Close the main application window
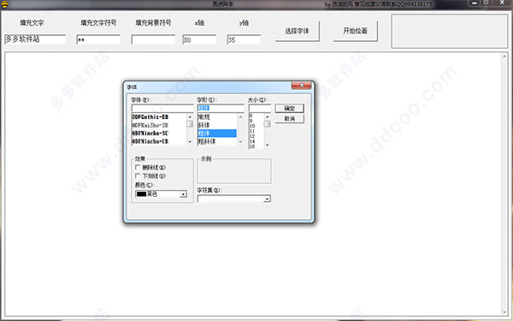This screenshot has height=321, width=513. click(x=502, y=3)
